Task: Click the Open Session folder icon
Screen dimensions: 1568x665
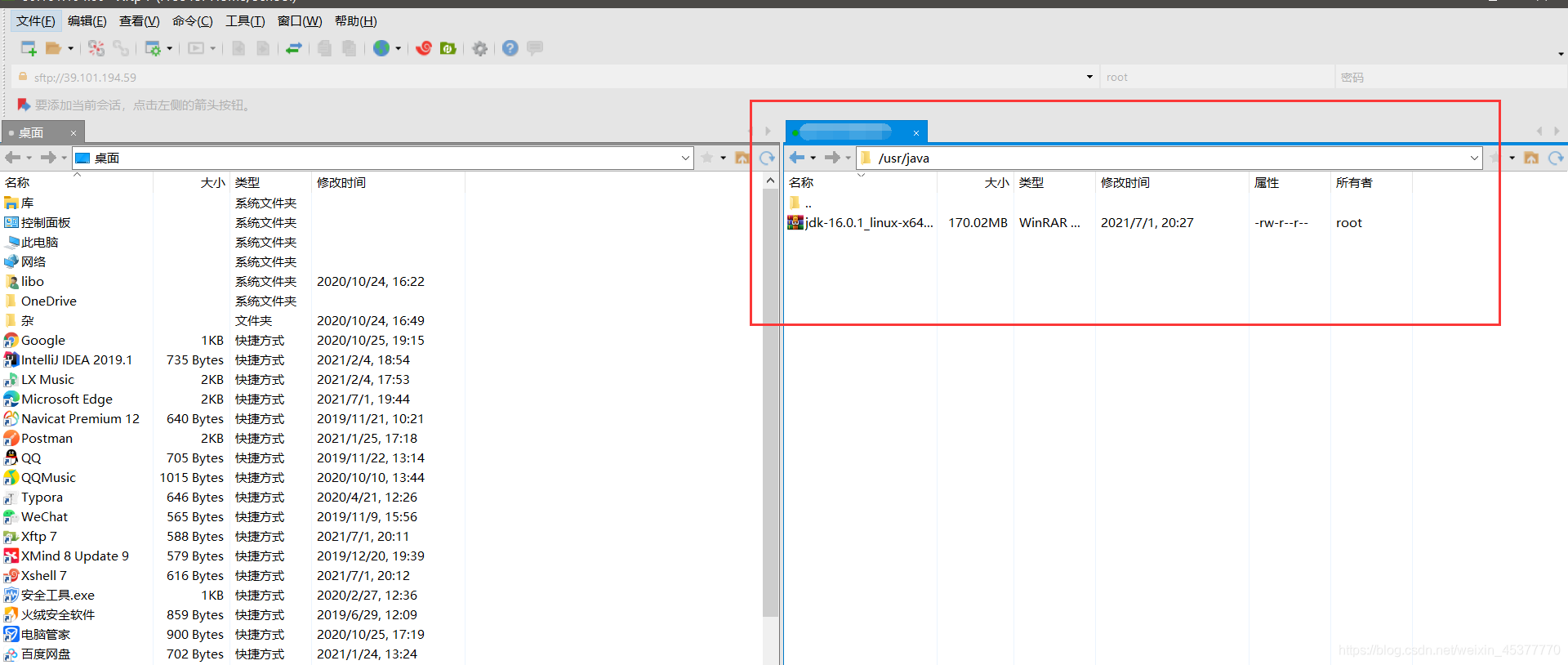Action: point(53,48)
